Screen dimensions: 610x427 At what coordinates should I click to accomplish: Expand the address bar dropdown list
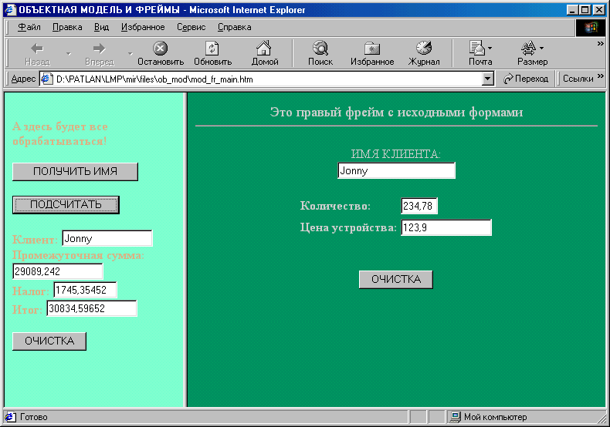[x=487, y=79]
